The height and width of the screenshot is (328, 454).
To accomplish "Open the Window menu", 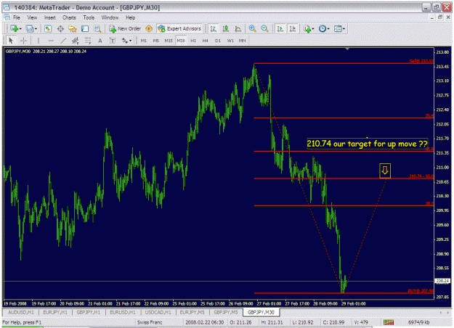I will (110, 17).
